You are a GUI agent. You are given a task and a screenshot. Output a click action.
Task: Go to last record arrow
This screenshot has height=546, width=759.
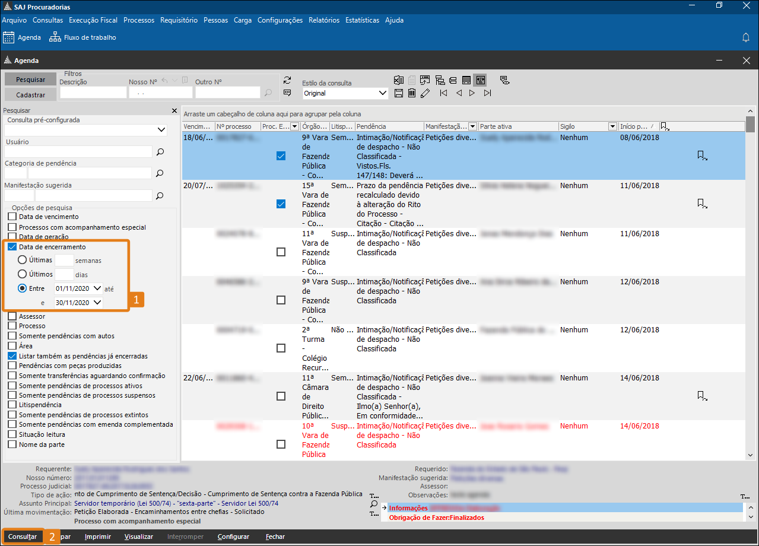pyautogui.click(x=488, y=93)
